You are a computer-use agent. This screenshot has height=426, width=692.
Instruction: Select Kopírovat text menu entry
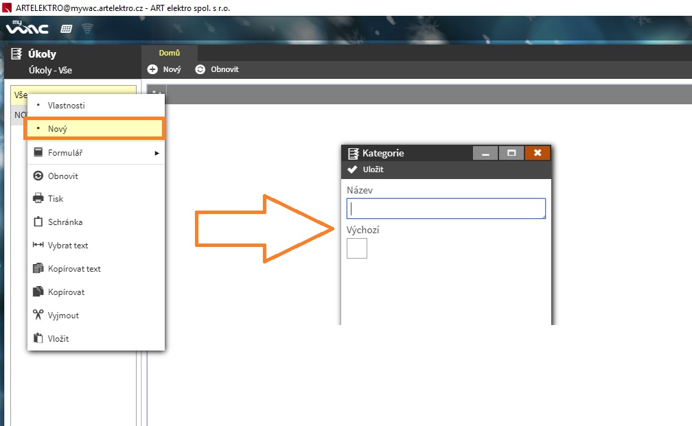pyautogui.click(x=74, y=268)
